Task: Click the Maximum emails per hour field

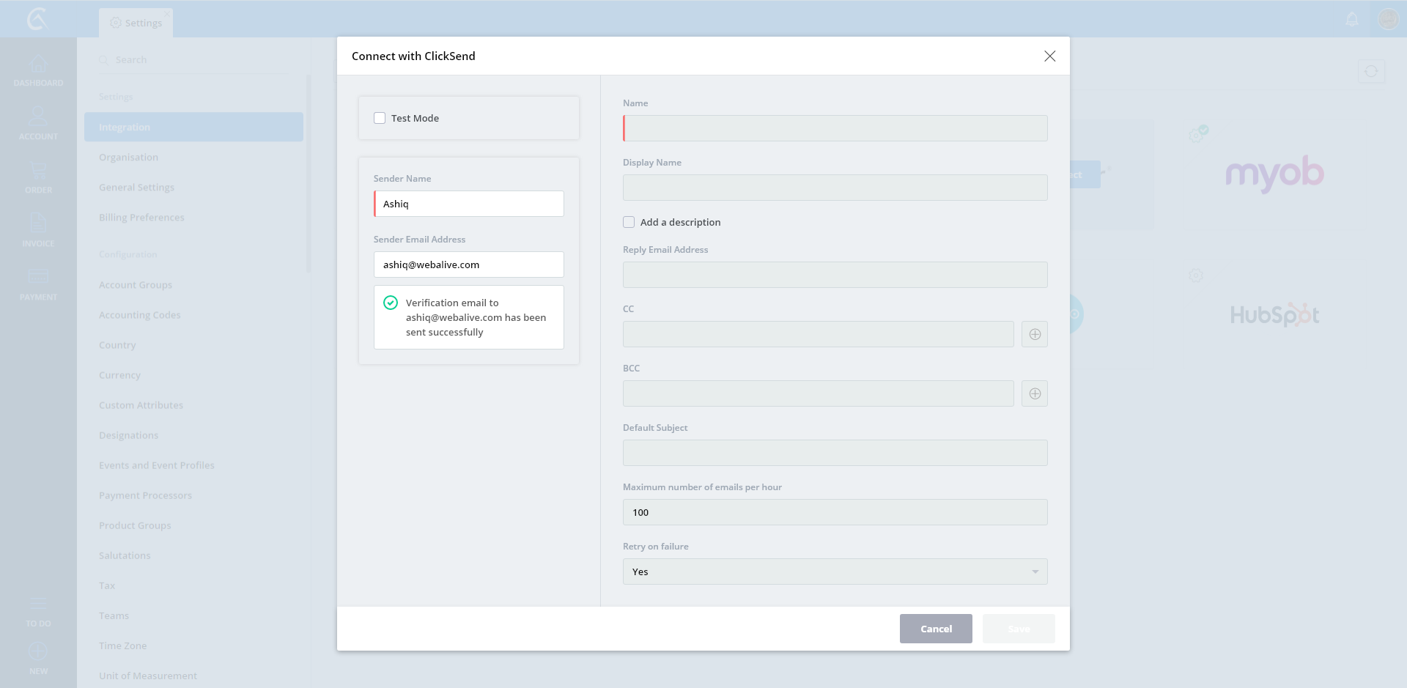Action: [835, 512]
